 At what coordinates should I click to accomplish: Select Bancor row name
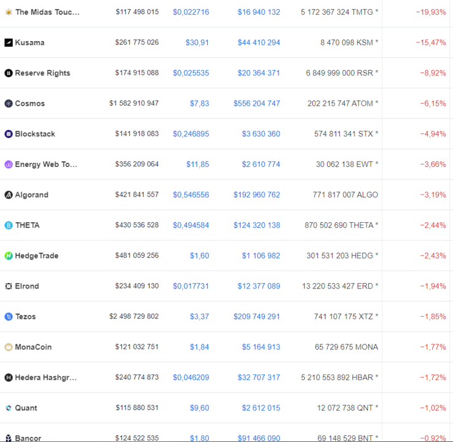(28, 438)
